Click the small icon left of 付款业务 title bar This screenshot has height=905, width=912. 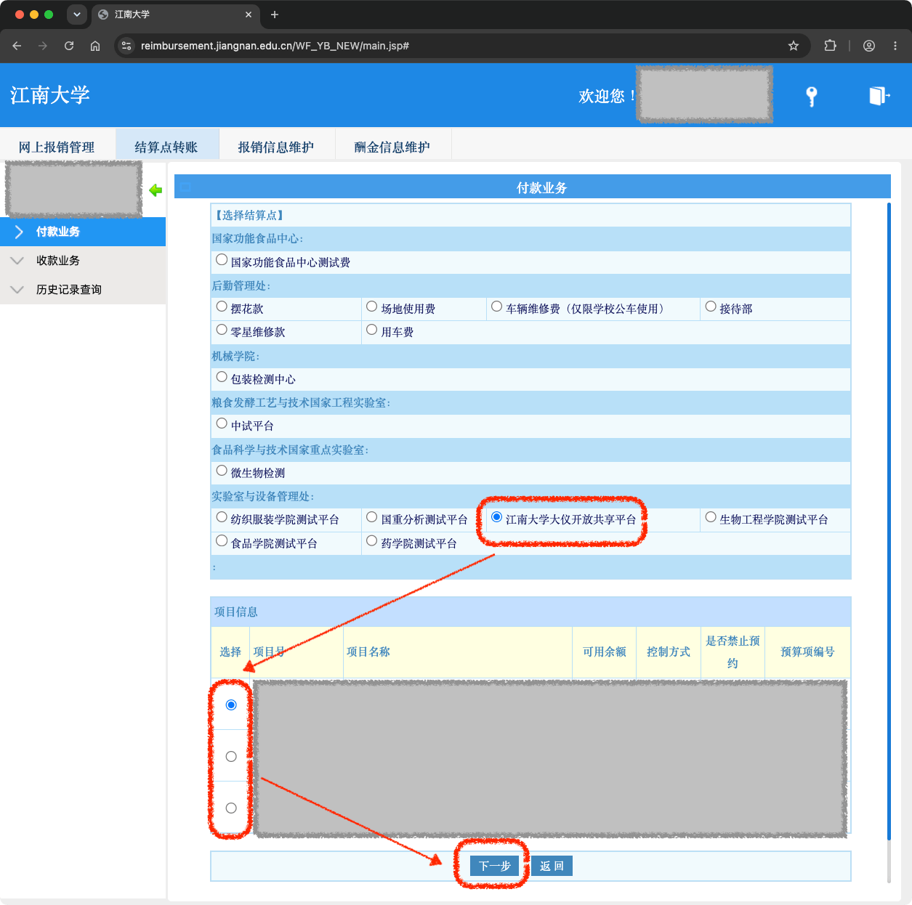point(186,187)
